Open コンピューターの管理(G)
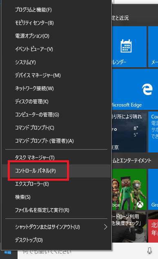The image size is (158, 259). [56, 115]
